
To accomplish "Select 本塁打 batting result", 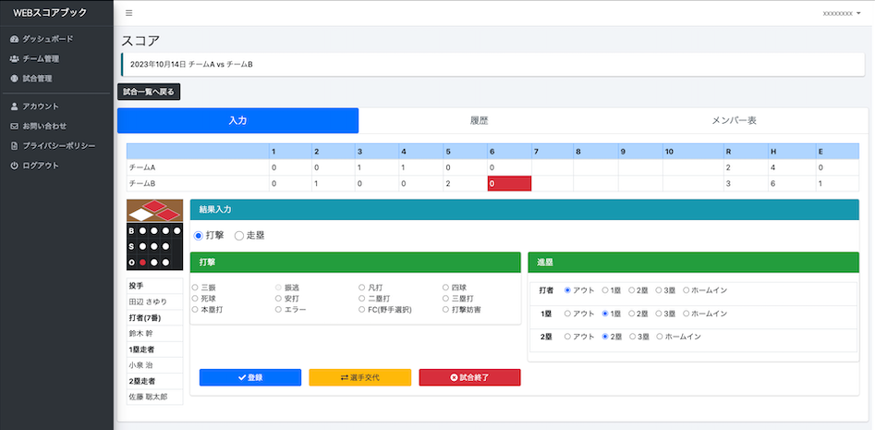I will (x=195, y=310).
